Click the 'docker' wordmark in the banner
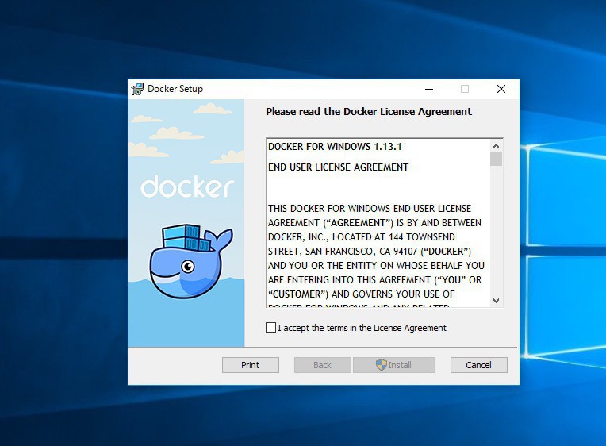This screenshot has height=446, width=606. (187, 186)
